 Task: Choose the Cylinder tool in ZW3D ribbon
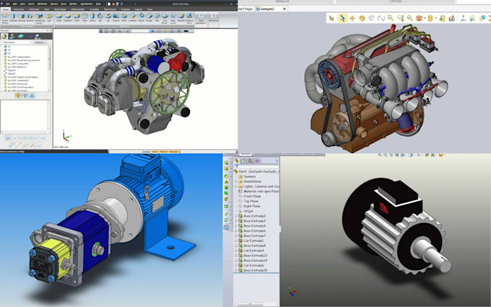click(x=13, y=18)
